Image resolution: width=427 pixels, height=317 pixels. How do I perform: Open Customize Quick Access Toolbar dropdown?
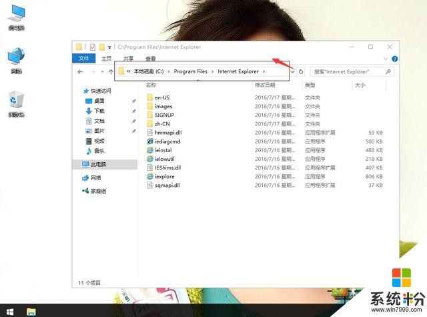[x=109, y=47]
